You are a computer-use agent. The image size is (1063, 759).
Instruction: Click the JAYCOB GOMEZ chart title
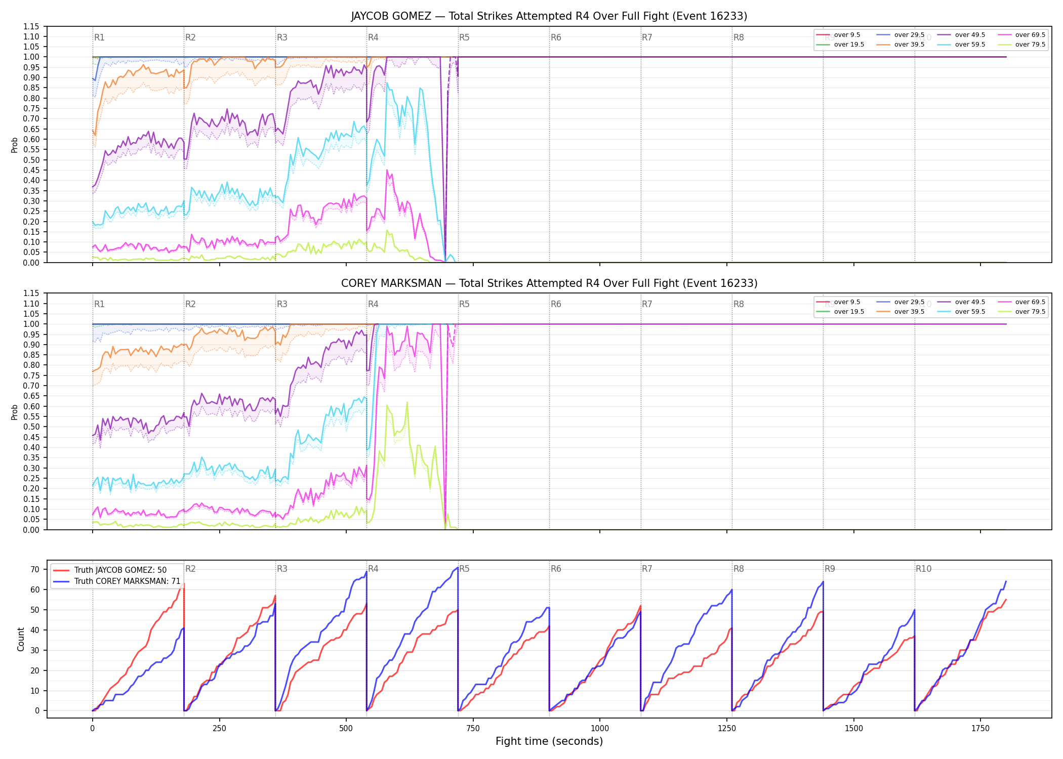coord(549,16)
